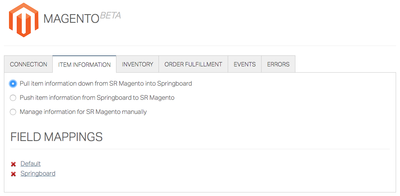This screenshot has width=400, height=196.
Task: Click the 'Pull item information down' label text
Action: click(x=106, y=84)
